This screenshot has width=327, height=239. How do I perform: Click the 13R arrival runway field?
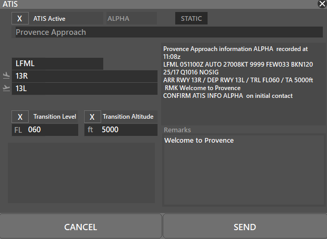pos(84,76)
